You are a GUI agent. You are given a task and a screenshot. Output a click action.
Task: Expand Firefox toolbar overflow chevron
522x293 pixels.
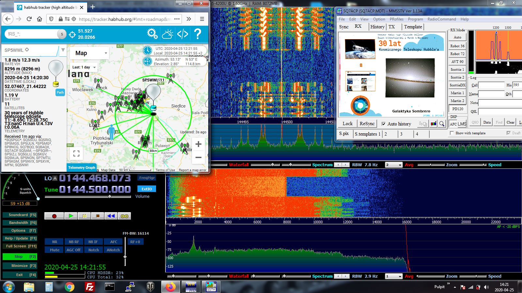189,19
